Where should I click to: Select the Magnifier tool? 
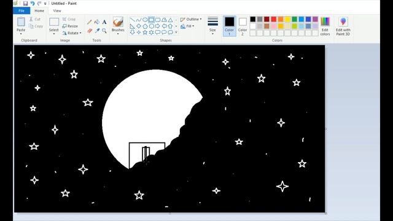[x=104, y=31]
